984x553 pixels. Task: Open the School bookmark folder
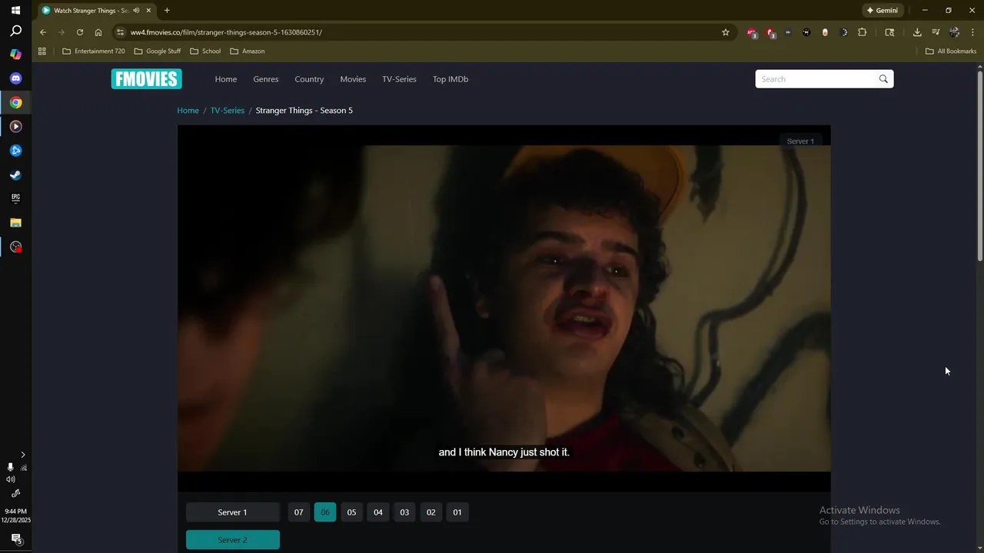pos(205,51)
